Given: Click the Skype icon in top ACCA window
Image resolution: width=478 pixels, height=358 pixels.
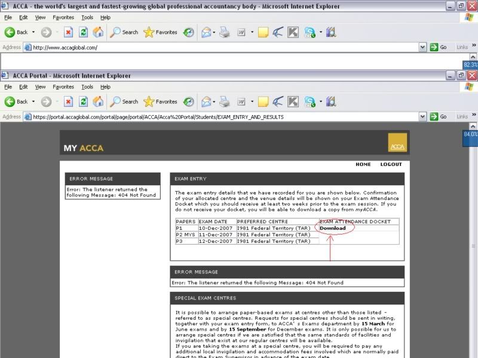Looking at the screenshot, I should [310, 32].
